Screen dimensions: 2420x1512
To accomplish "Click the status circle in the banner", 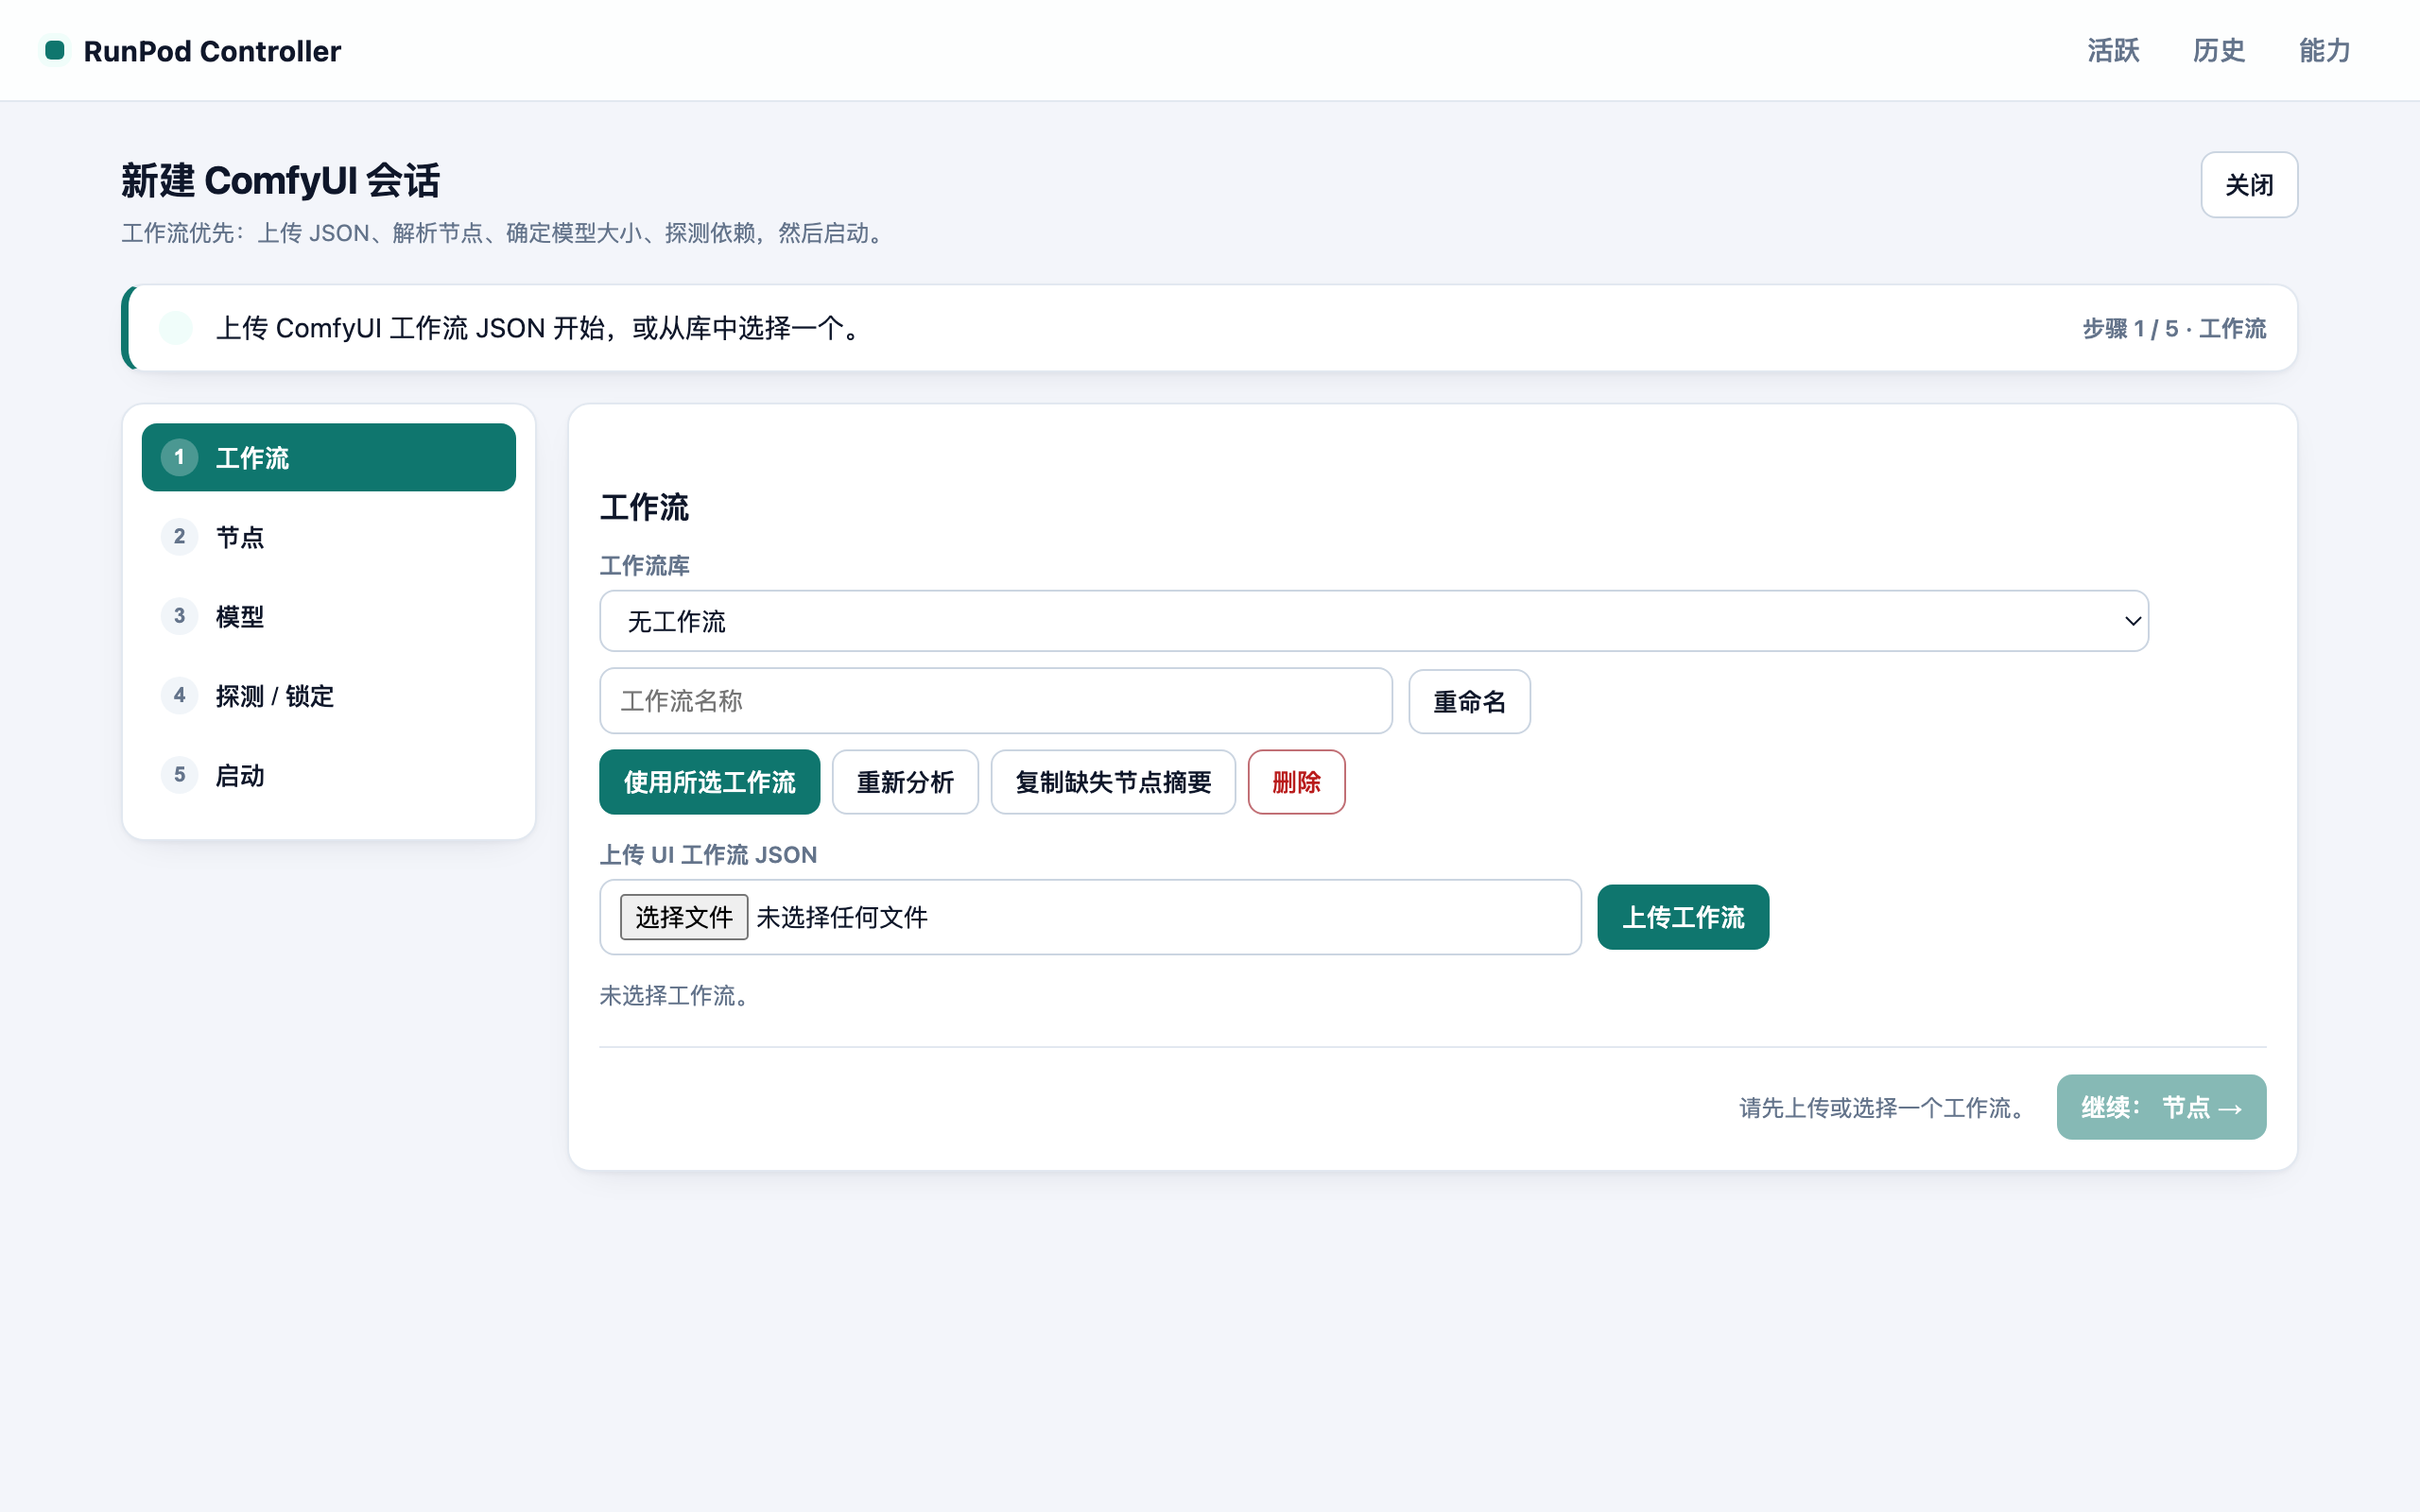I will coord(176,328).
